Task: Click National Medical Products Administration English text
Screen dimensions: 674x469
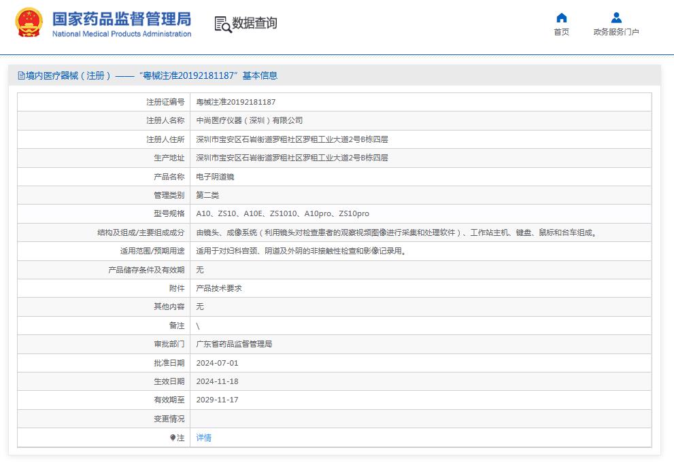Action: pyautogui.click(x=122, y=34)
